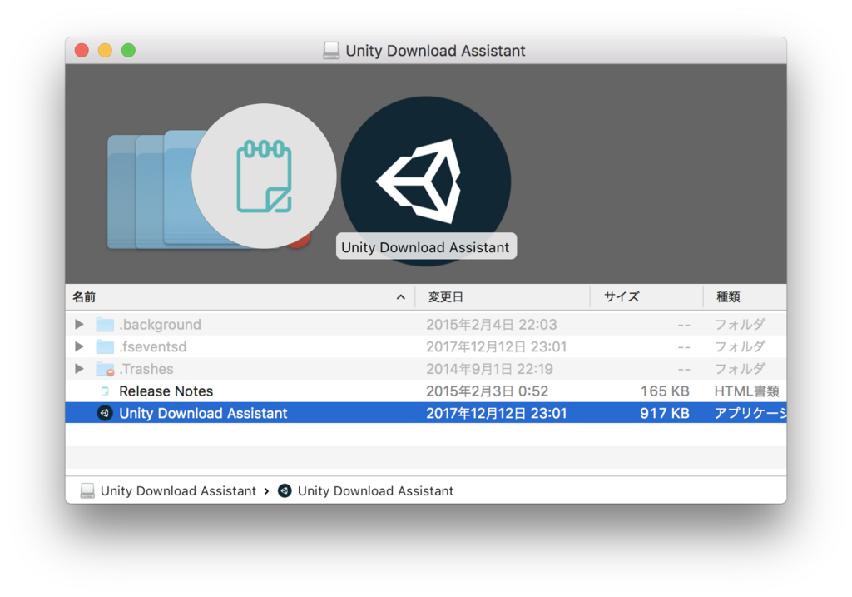Screen dimensions: 852x597
Task: Toggle sort direction arrow in 名前 column
Action: click(400, 297)
